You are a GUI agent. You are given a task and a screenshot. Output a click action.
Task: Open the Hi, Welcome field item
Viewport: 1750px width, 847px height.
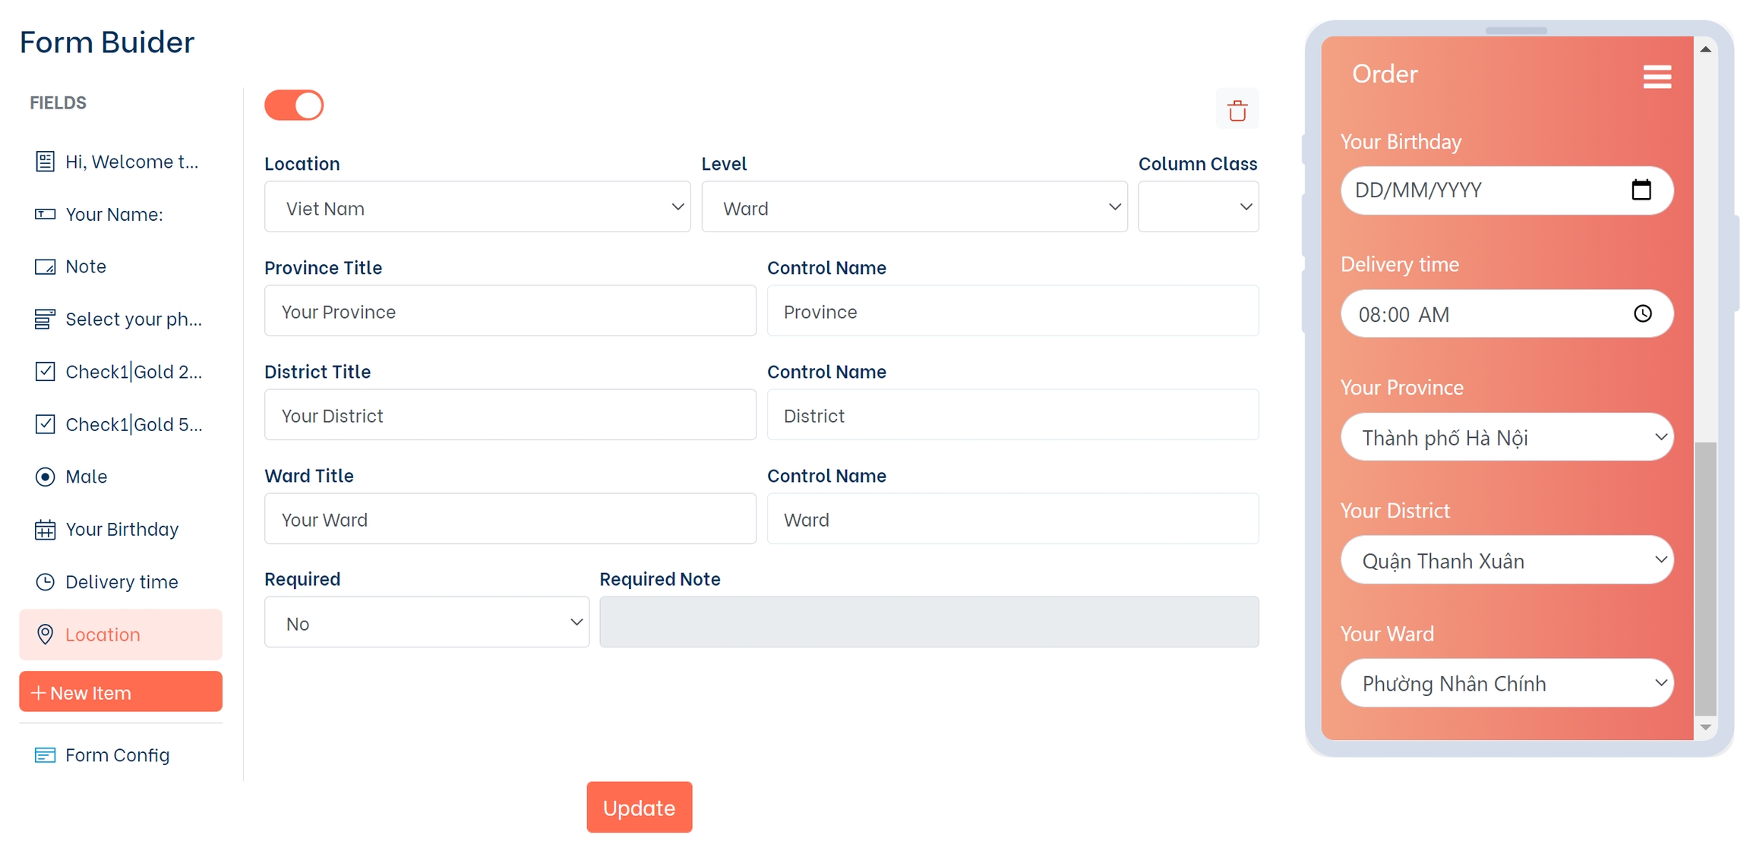[x=131, y=162]
